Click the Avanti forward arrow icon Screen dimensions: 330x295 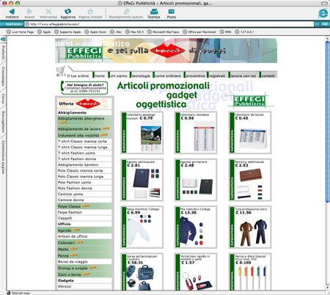[29, 12]
